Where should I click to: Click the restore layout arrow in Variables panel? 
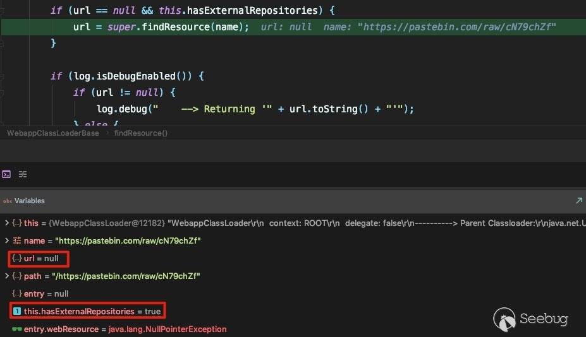click(x=579, y=201)
